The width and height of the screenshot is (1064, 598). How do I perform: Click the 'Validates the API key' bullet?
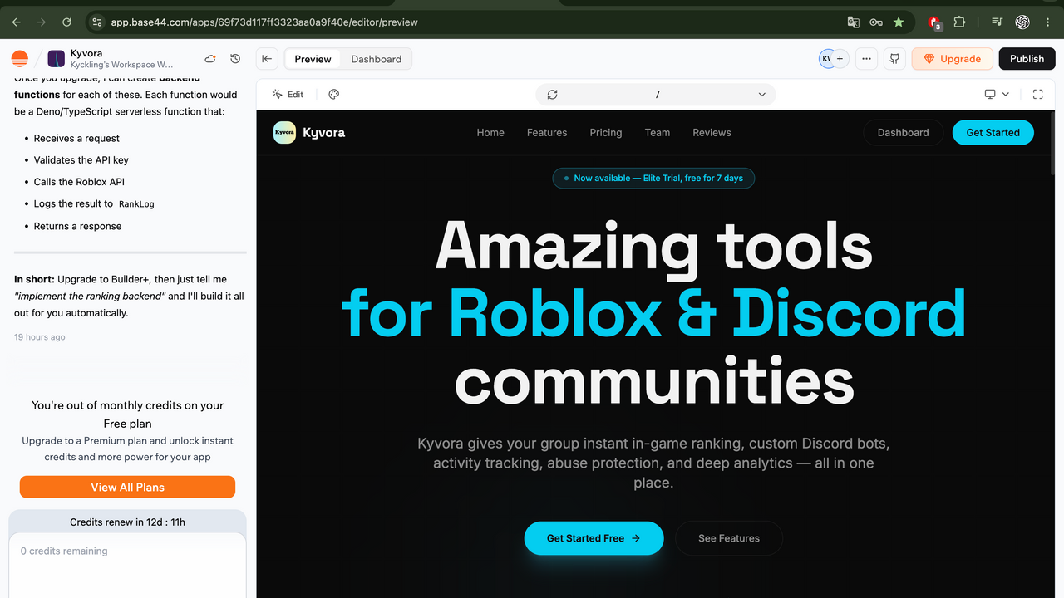point(81,160)
